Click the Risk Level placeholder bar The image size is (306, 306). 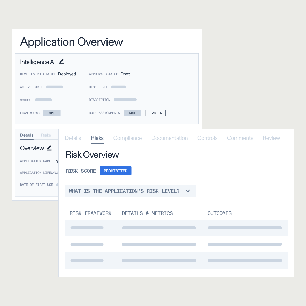pos(118,87)
